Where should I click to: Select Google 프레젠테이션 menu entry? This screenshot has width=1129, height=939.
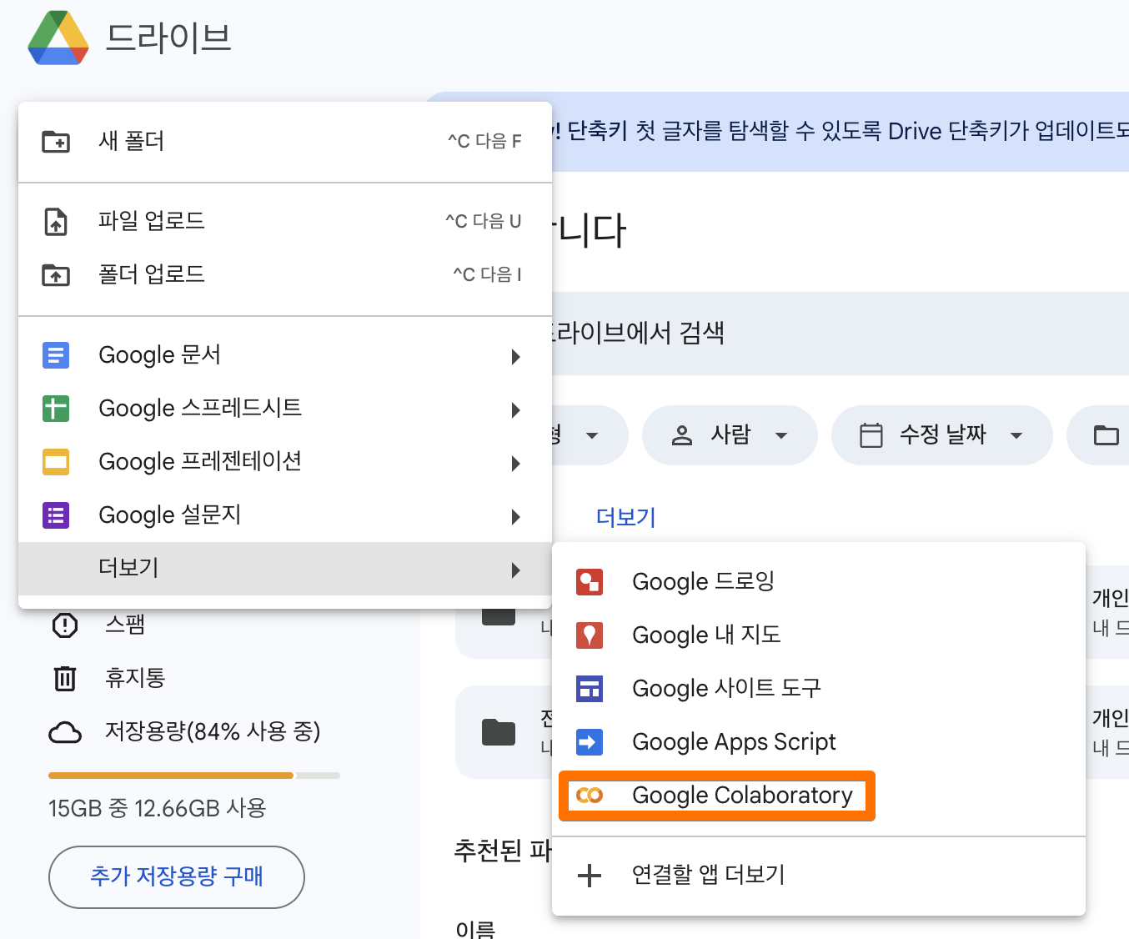[285, 462]
